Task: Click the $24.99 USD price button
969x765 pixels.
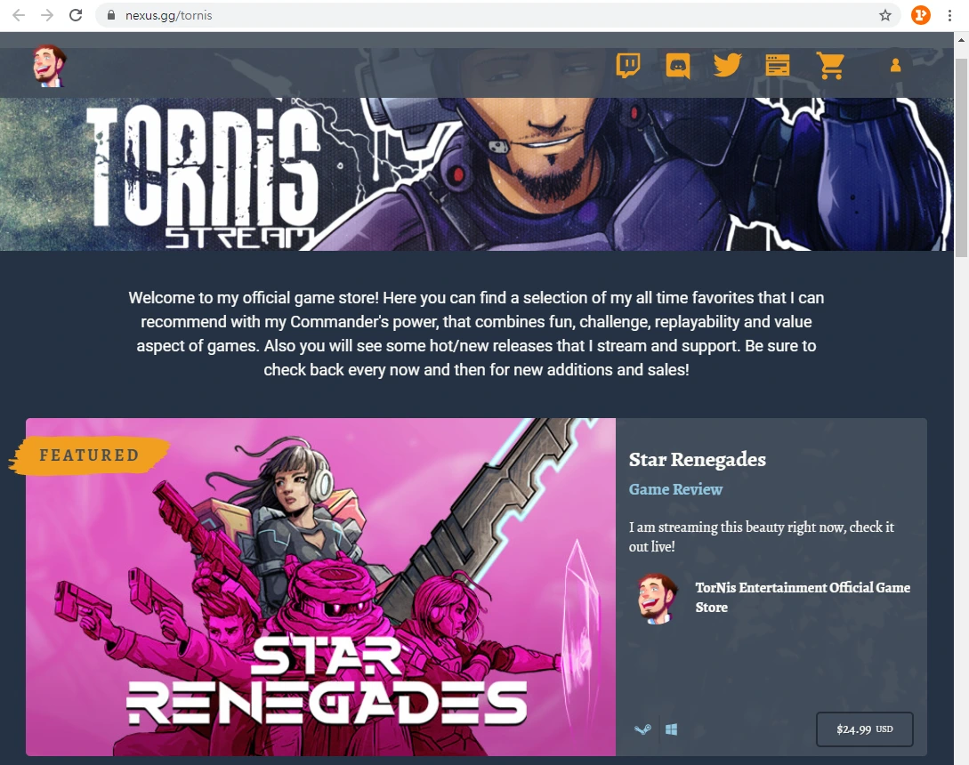Action: pos(865,729)
